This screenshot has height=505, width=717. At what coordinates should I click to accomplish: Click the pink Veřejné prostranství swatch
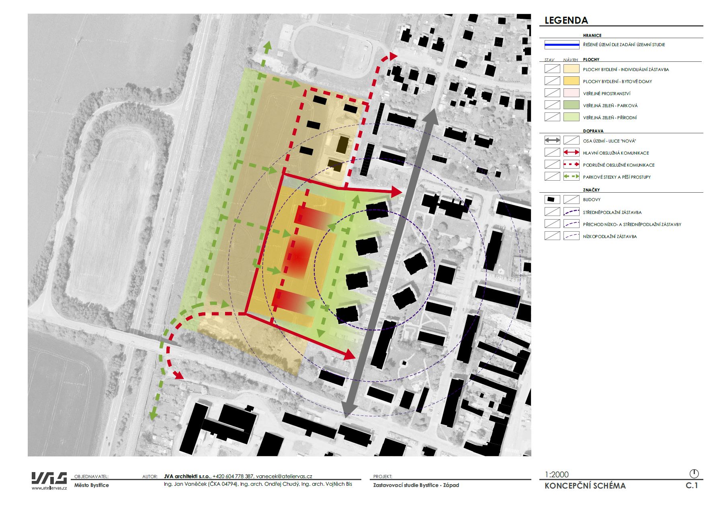pyautogui.click(x=571, y=93)
